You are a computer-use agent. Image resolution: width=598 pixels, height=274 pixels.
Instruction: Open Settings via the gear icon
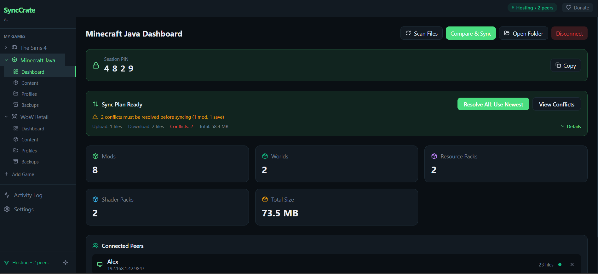point(7,209)
